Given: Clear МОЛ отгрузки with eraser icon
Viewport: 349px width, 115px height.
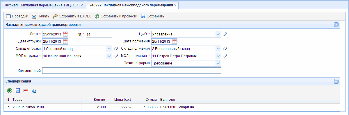Looking at the screenshot, I should (x=115, y=56).
